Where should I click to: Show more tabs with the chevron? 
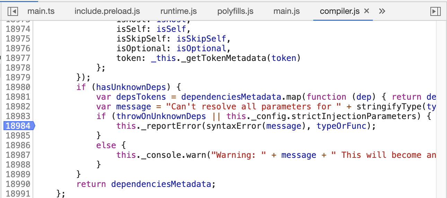[x=382, y=11]
